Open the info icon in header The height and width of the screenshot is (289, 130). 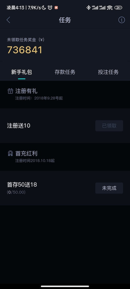[121, 20]
